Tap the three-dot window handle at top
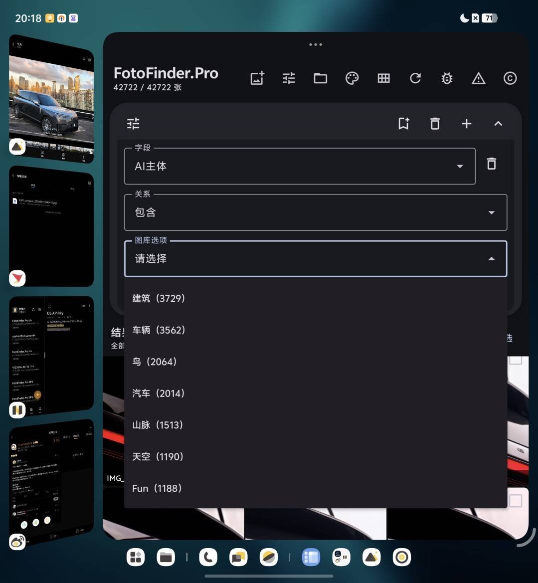This screenshot has width=538, height=583. pos(316,44)
